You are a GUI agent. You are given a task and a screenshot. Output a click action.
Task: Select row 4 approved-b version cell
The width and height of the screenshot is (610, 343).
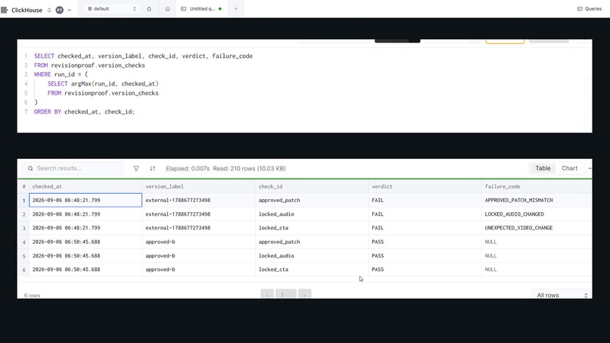click(199, 242)
